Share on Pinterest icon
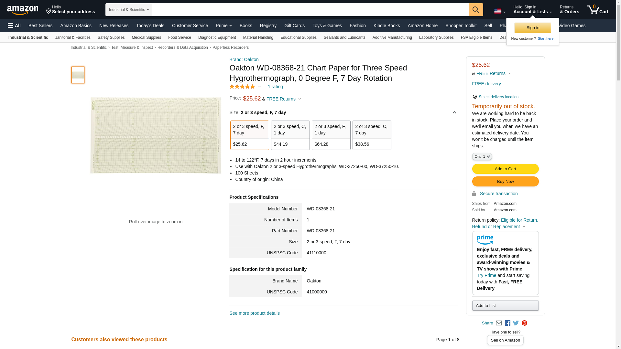This screenshot has width=621, height=349. 524,323
